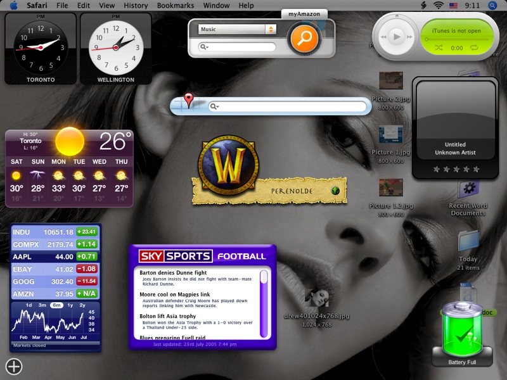Open the 'Barton denies Dunne fight' headline

[173, 272]
